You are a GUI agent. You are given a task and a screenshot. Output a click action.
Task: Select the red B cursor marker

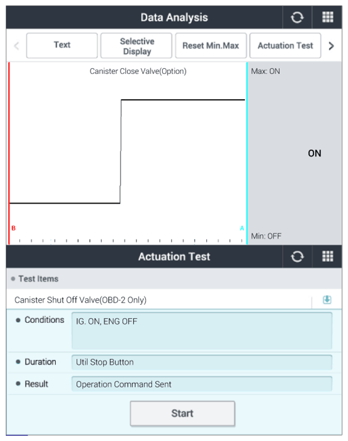14,228
